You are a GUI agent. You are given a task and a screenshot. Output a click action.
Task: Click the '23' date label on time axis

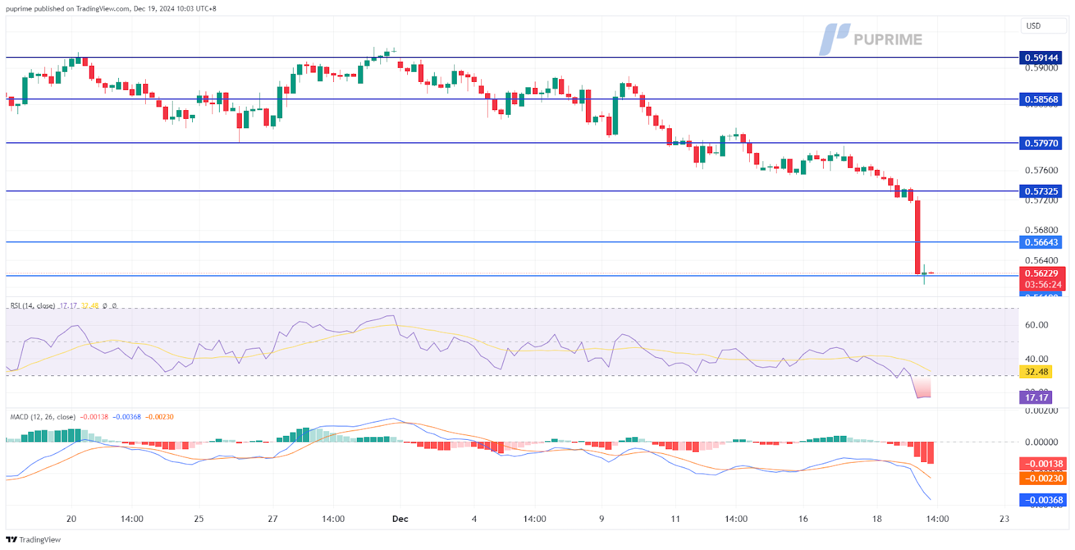point(1004,518)
